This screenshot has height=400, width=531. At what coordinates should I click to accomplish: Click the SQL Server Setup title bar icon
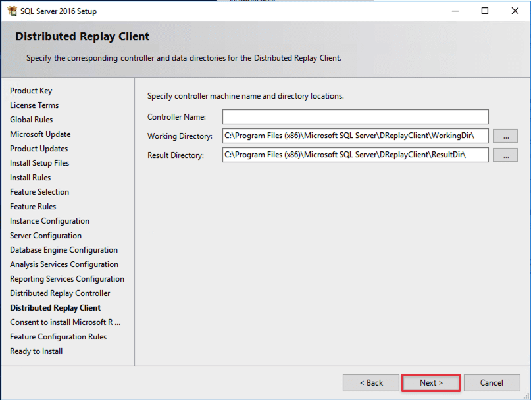pyautogui.click(x=11, y=11)
